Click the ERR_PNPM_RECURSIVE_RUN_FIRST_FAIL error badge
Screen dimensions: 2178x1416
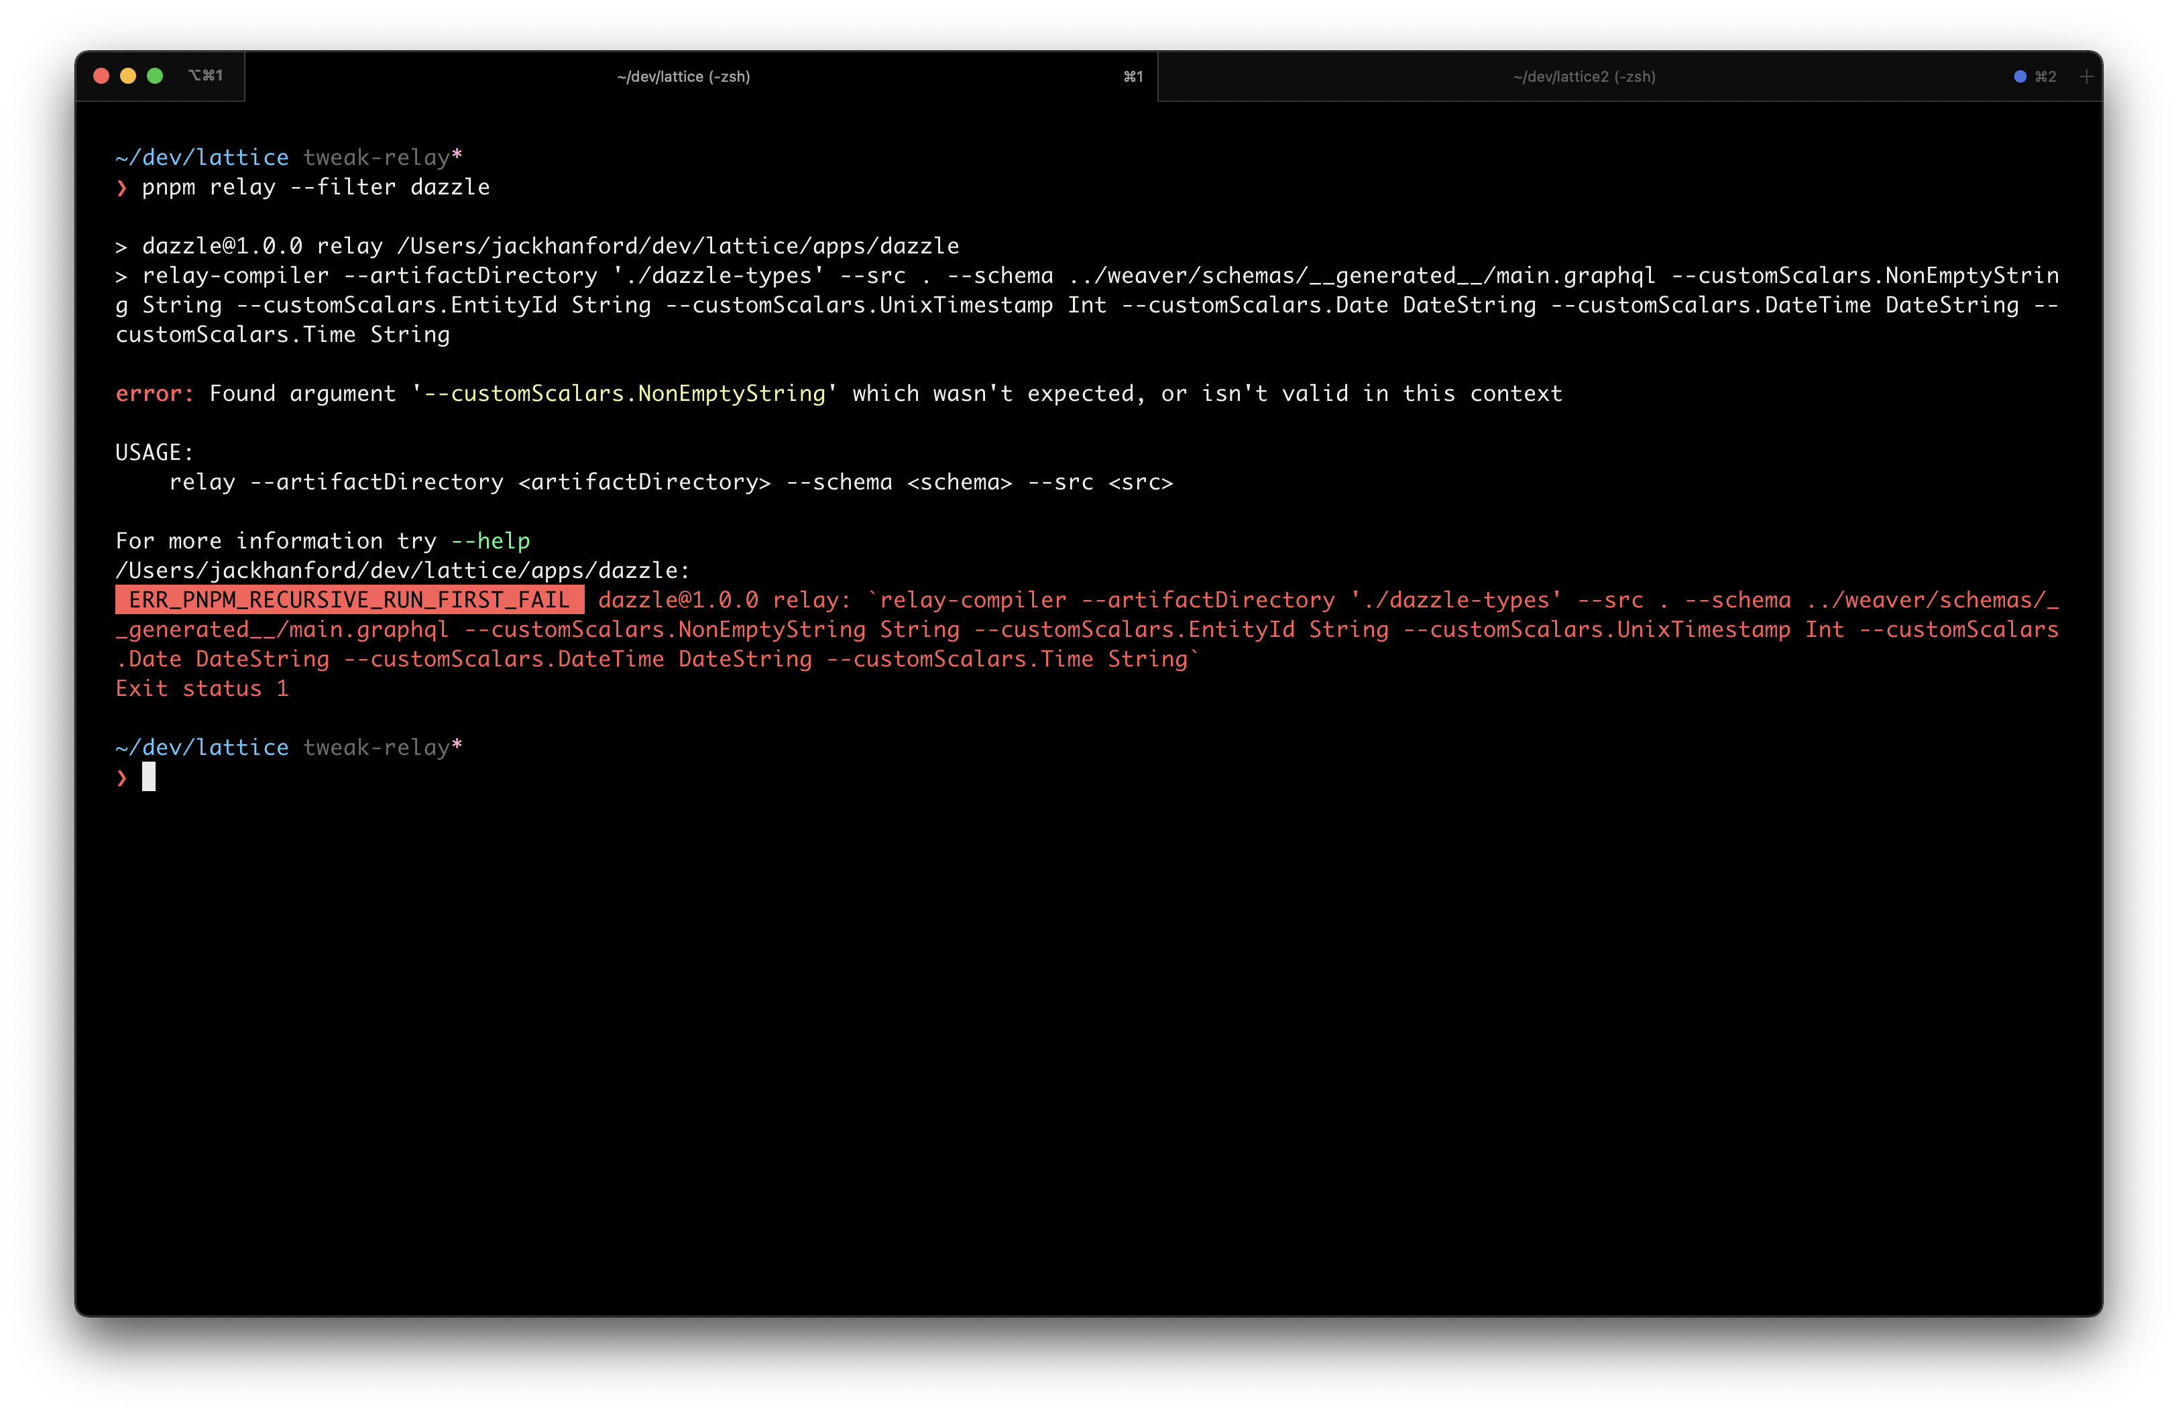[349, 600]
